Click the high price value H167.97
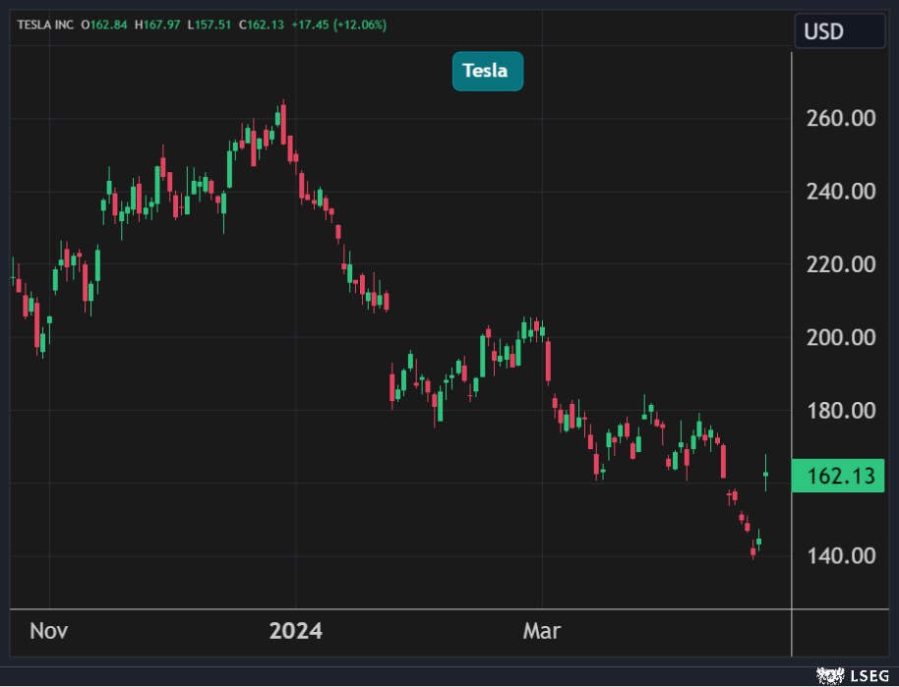Screen dimensions: 899x687 tap(162, 24)
